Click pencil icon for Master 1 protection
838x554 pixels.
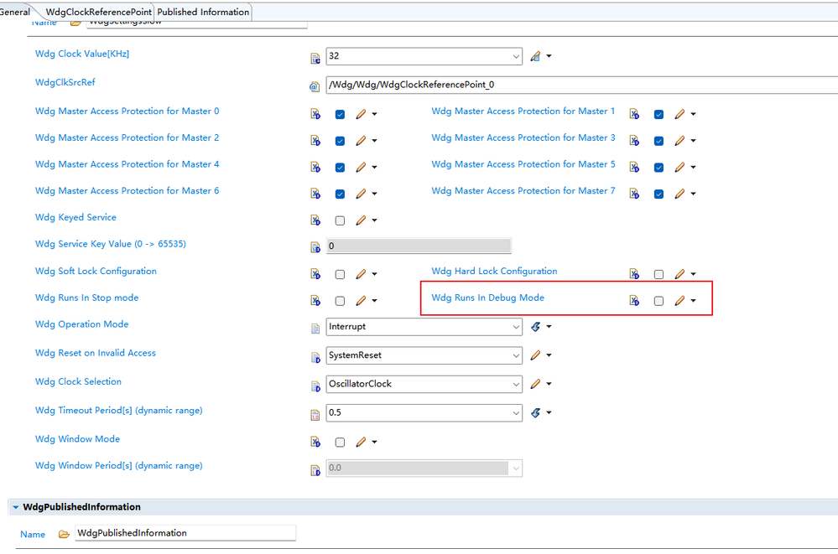click(x=679, y=114)
